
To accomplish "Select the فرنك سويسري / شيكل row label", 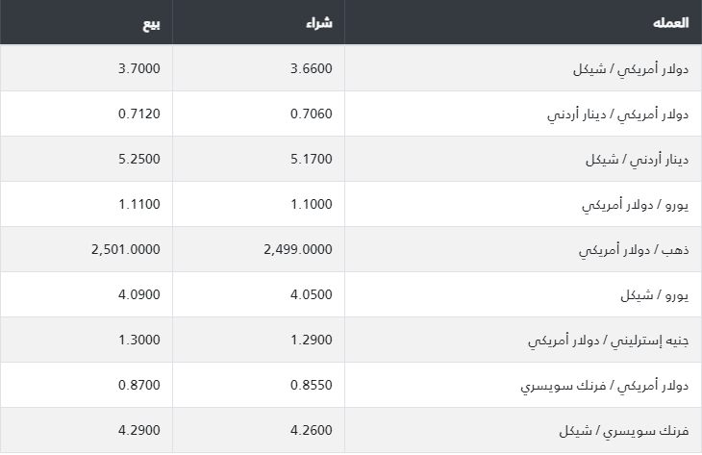I will [624, 431].
